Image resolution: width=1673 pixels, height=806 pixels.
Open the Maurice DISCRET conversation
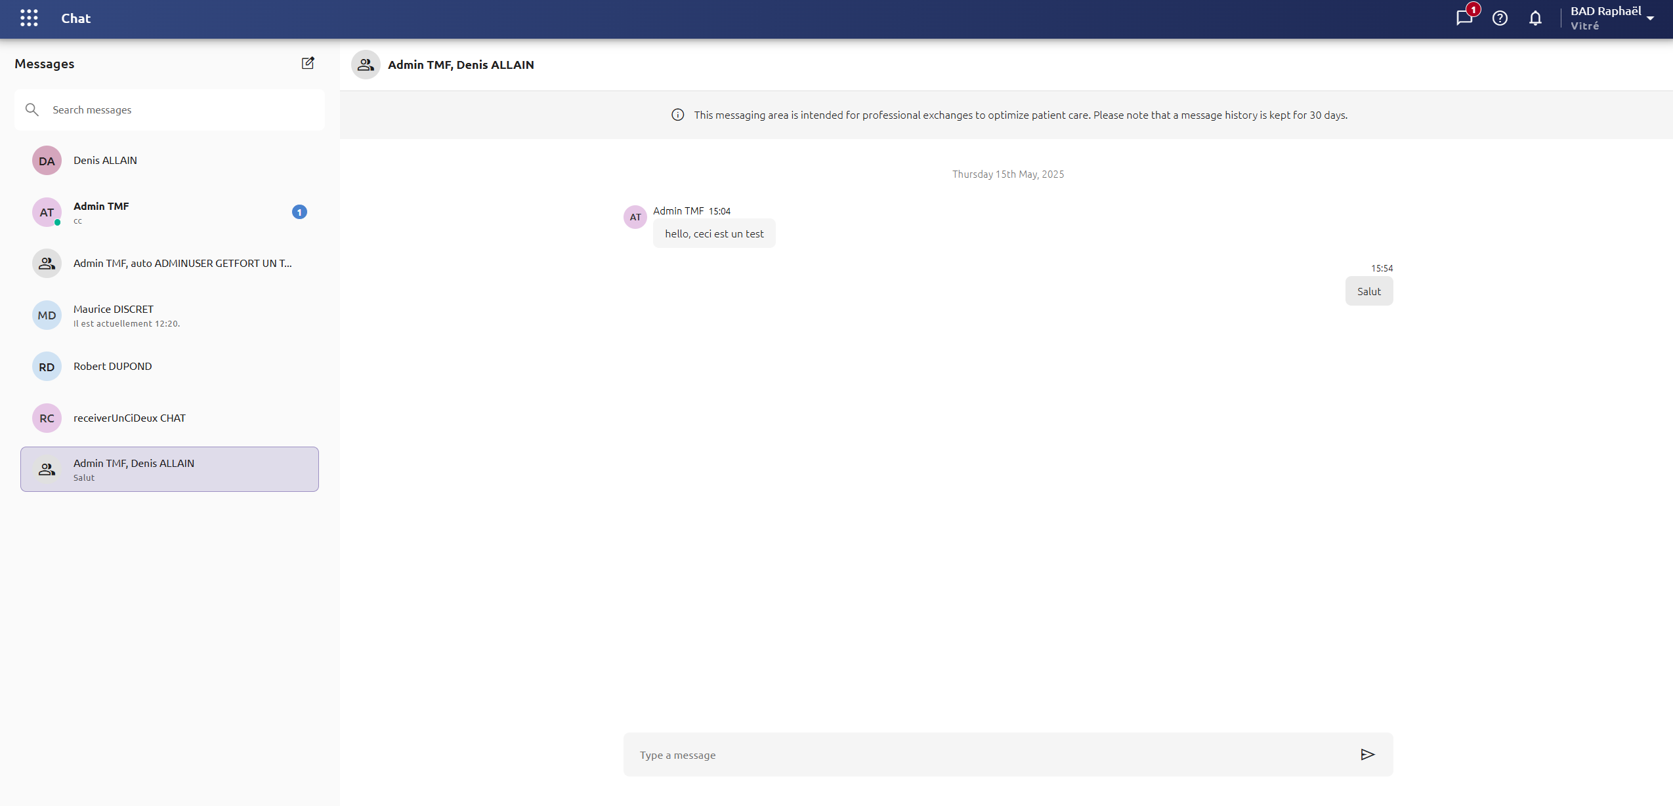(169, 315)
